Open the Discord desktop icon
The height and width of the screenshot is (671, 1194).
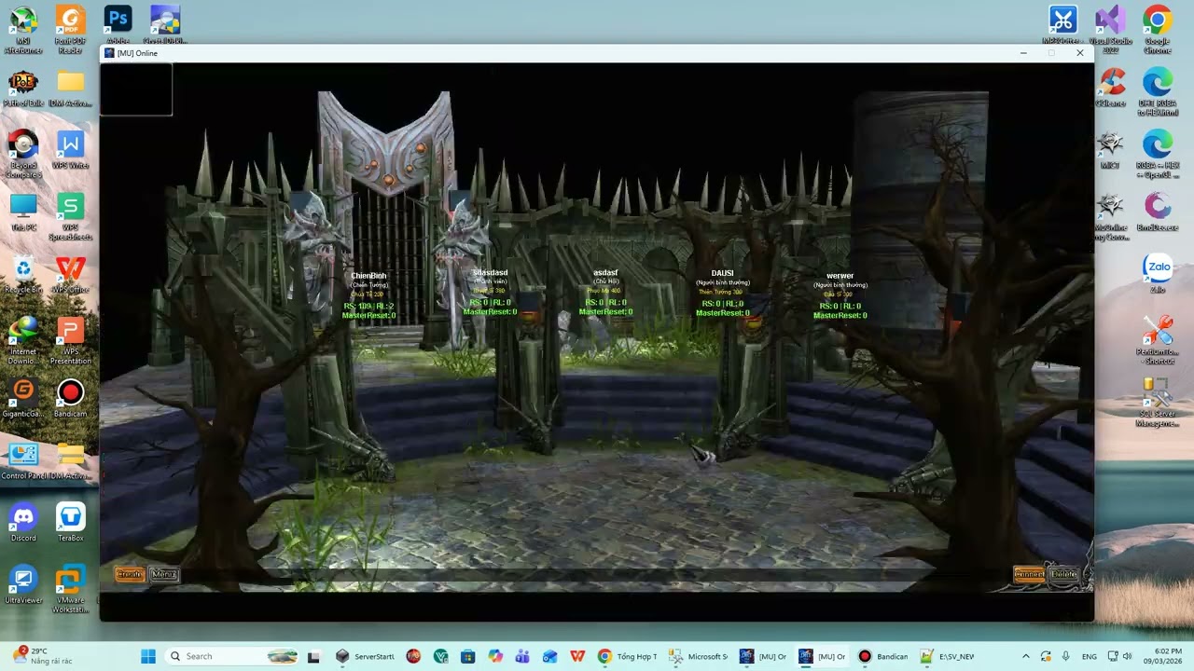[23, 522]
